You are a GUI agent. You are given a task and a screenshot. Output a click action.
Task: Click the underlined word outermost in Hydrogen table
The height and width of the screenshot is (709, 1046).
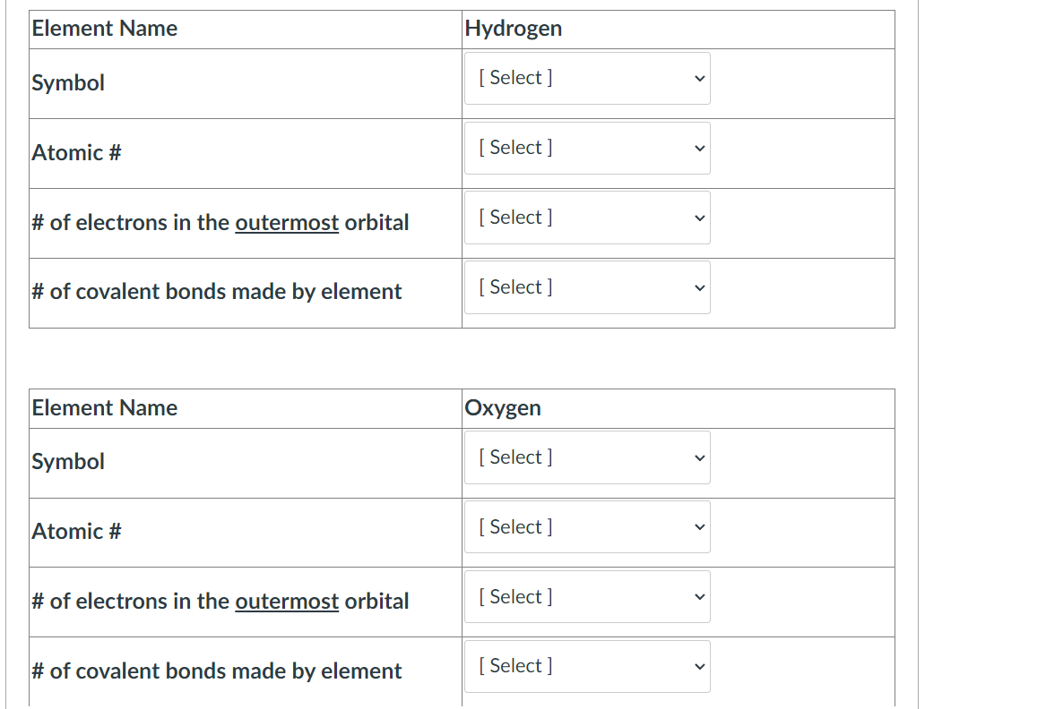click(x=287, y=222)
